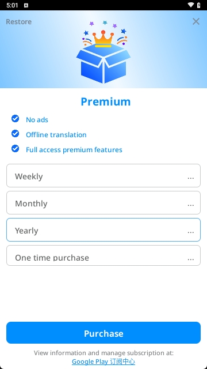
Task: Tap the price ellipsis on the Yearly row
Action: coord(191,232)
